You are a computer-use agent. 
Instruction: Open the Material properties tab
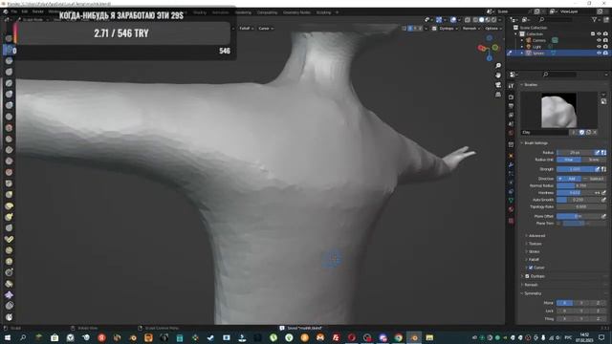click(x=512, y=210)
